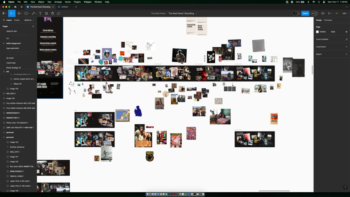350x197 pixels.
Task: Open avatar multiplayer dropdown arrow
Action: 298,13
